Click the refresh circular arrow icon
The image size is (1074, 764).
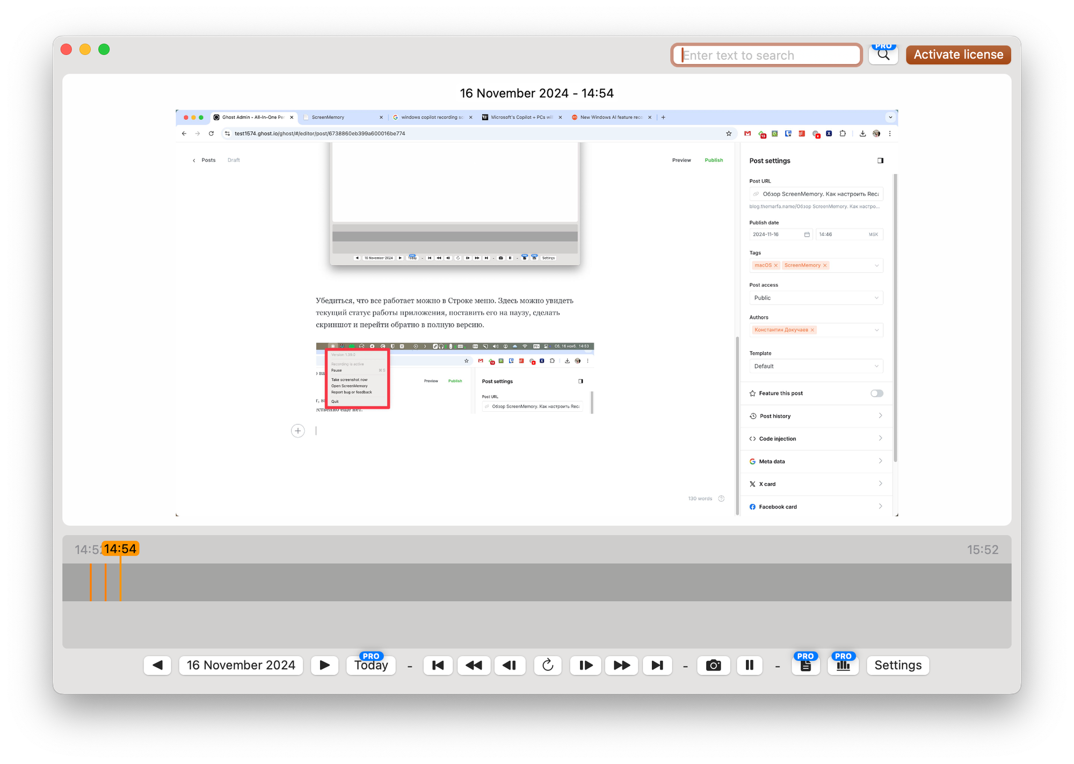(548, 665)
